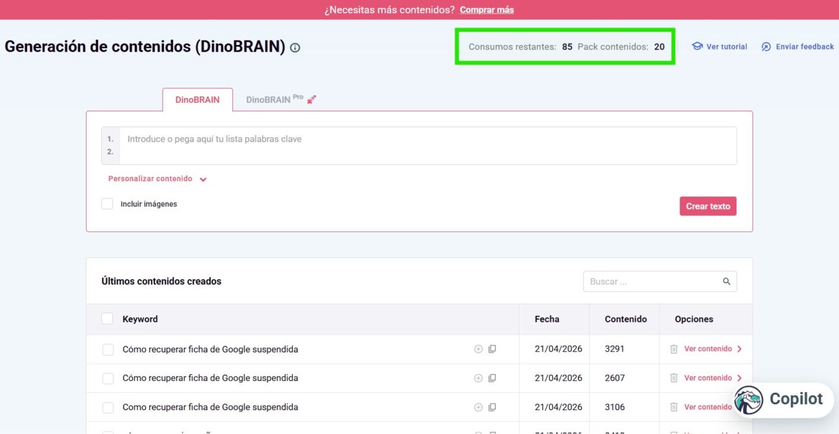
Task: Click the Consumos restantes value 85
Action: pyautogui.click(x=567, y=46)
